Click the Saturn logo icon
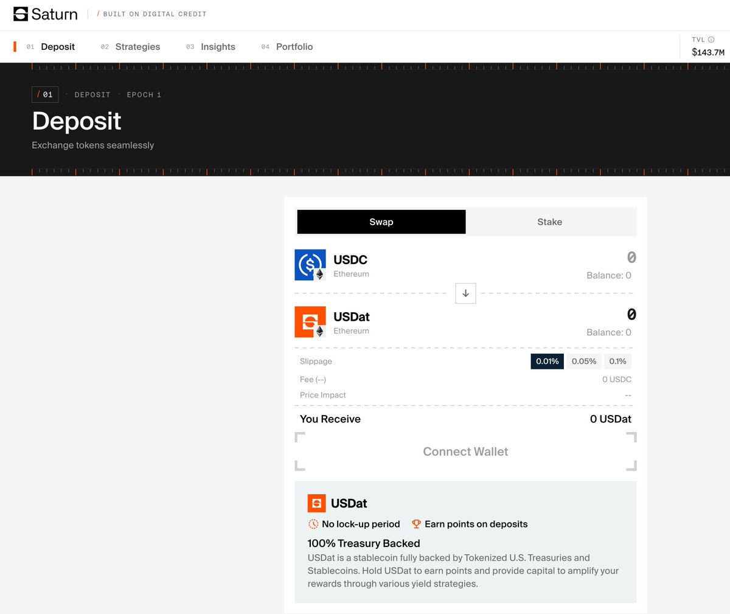 21,14
